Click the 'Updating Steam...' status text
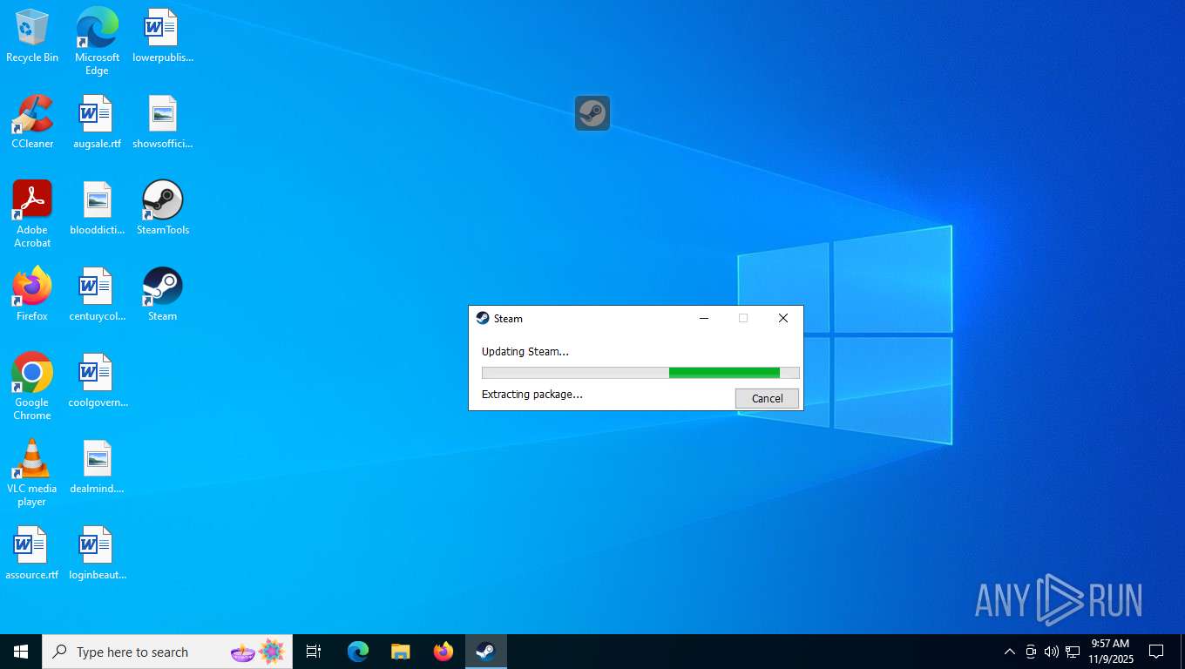Viewport: 1185px width, 669px height. tap(525, 352)
